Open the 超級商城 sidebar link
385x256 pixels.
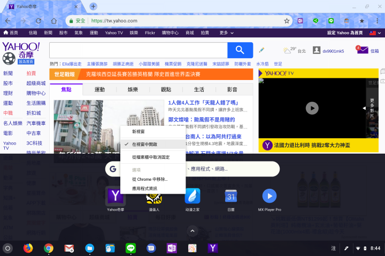(36, 83)
